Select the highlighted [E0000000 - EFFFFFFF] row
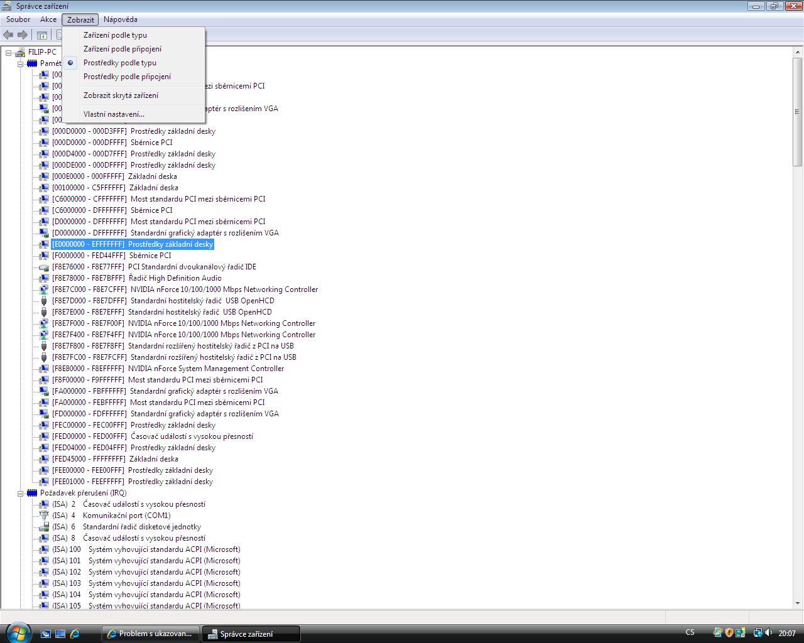Screen dimensions: 804x643 [x=133, y=244]
